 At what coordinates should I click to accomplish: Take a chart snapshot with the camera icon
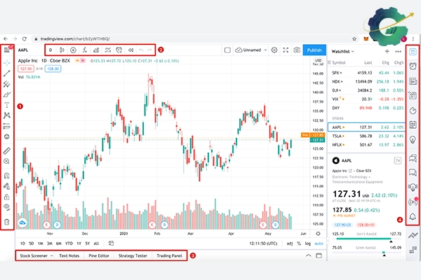(298, 50)
